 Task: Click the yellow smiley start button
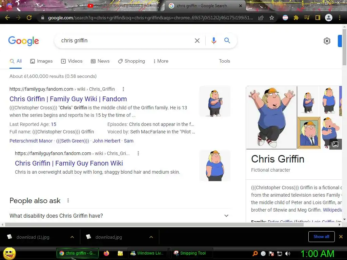click(x=9, y=254)
